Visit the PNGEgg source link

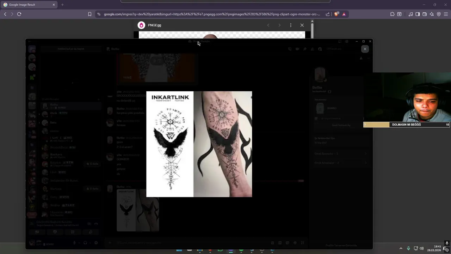(x=154, y=25)
